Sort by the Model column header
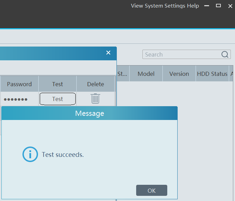The image size is (235, 201). (146, 74)
